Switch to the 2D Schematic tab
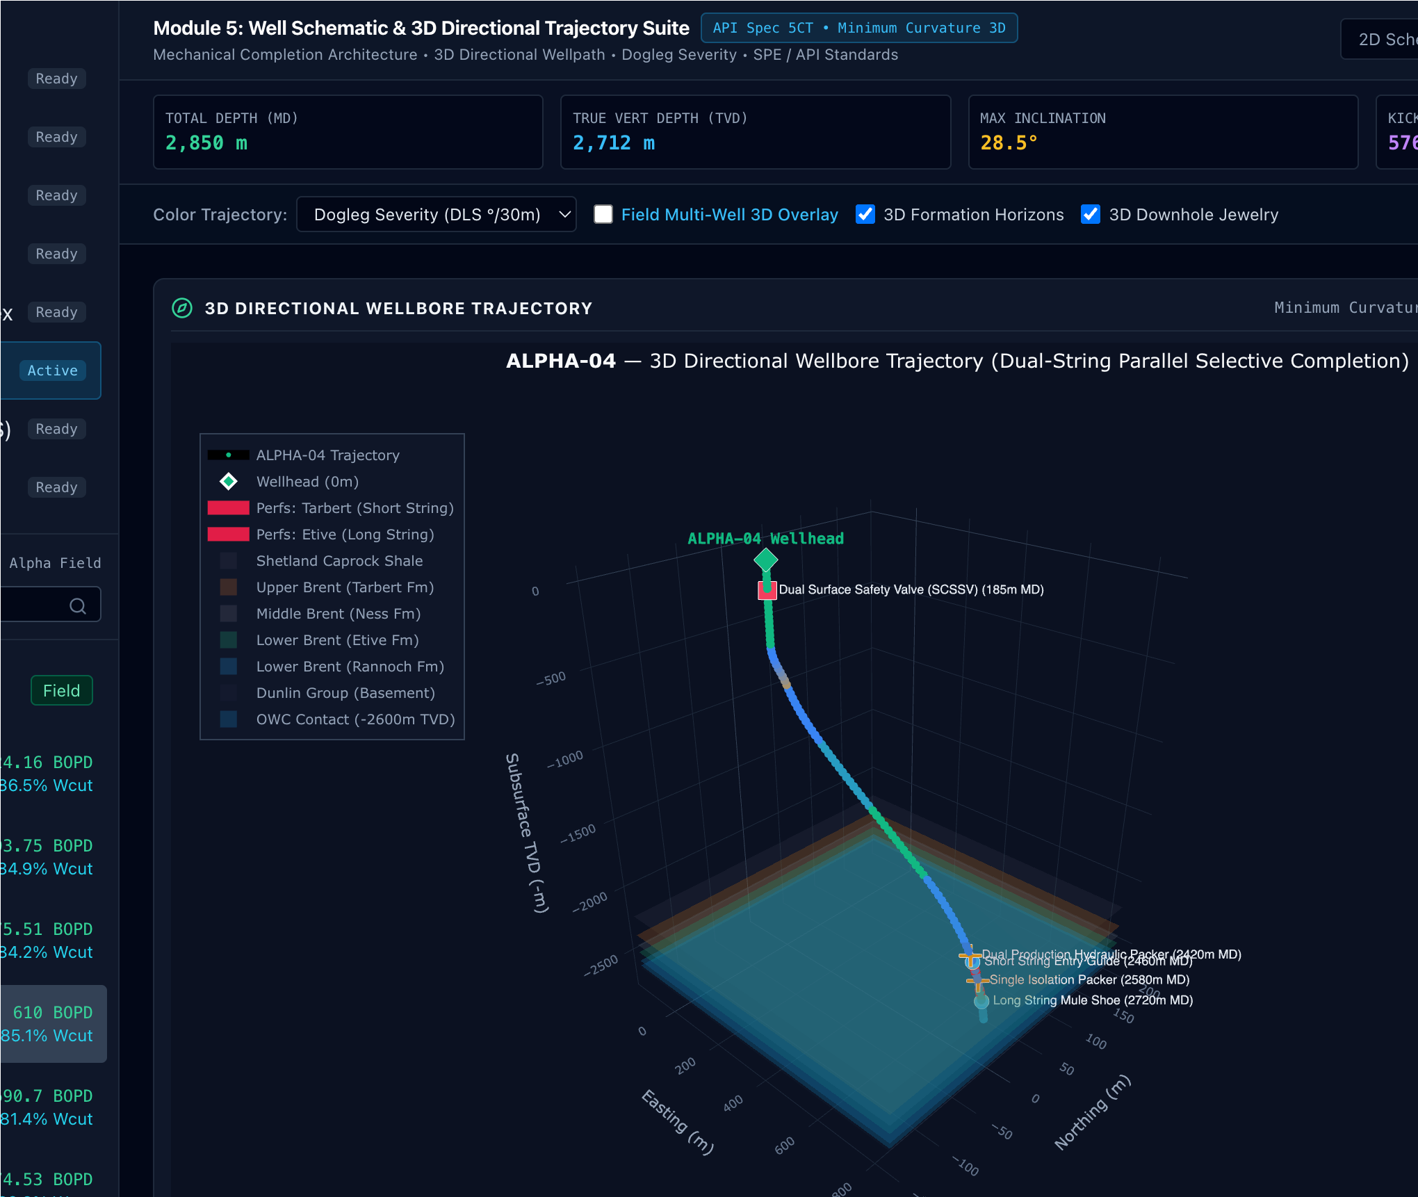Image resolution: width=1418 pixels, height=1197 pixels. pyautogui.click(x=1380, y=39)
